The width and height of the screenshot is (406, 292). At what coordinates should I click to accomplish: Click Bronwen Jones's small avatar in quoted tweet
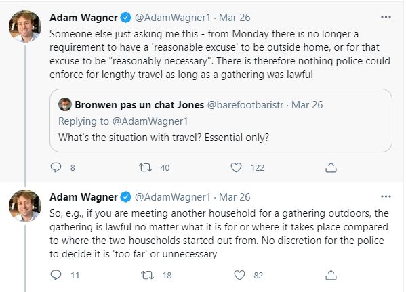coord(65,104)
